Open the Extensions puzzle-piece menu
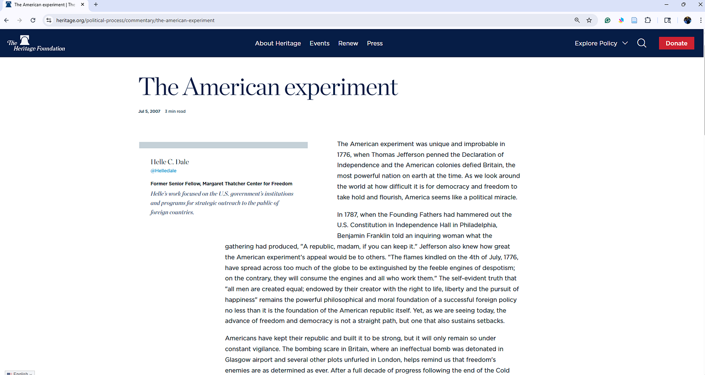Screen dimensions: 705x375 pos(648,20)
